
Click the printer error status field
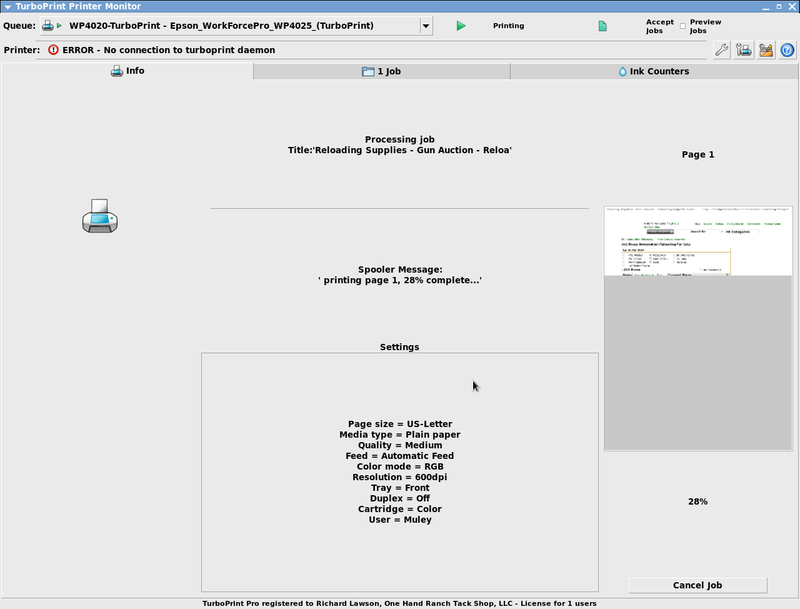(375, 50)
